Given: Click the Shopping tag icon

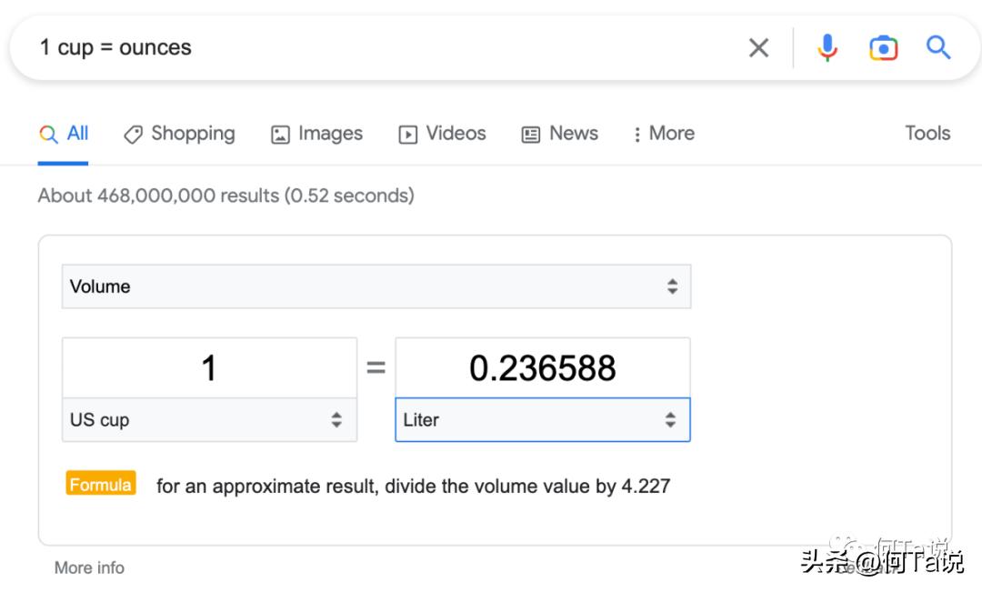Looking at the screenshot, I should [133, 134].
